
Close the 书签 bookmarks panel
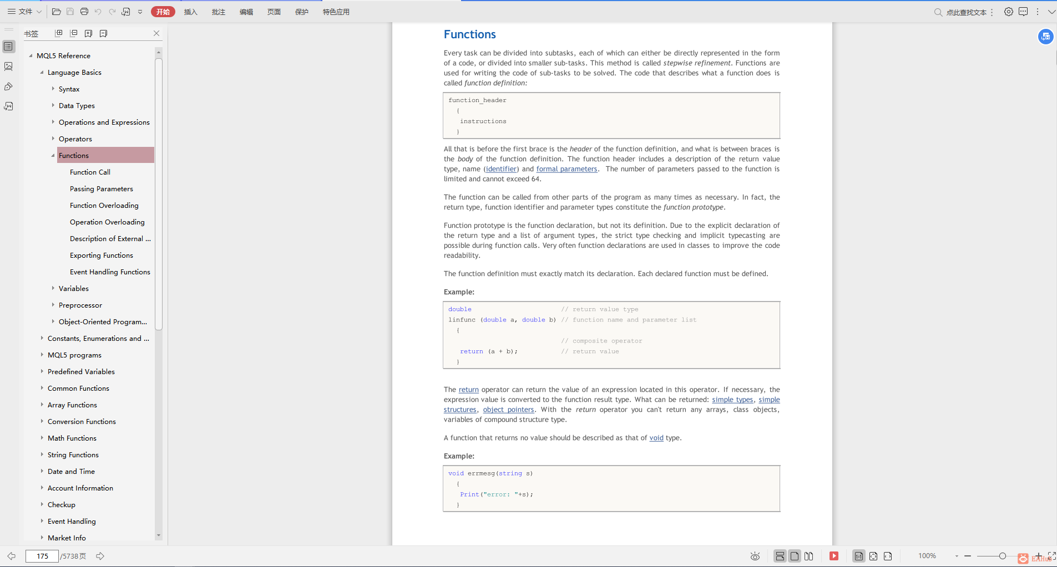point(156,33)
